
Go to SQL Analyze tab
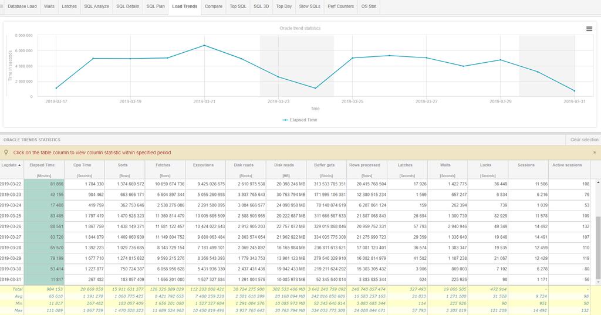coord(97,6)
